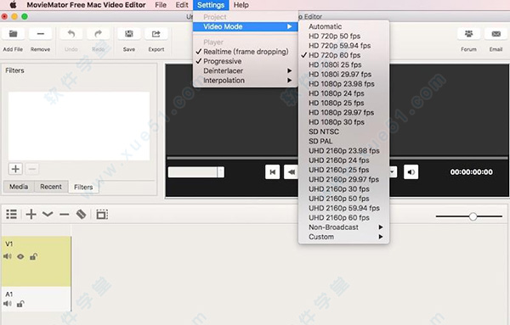Open the timeline menu list icon
Viewport: 510px width, 325px height.
click(11, 215)
